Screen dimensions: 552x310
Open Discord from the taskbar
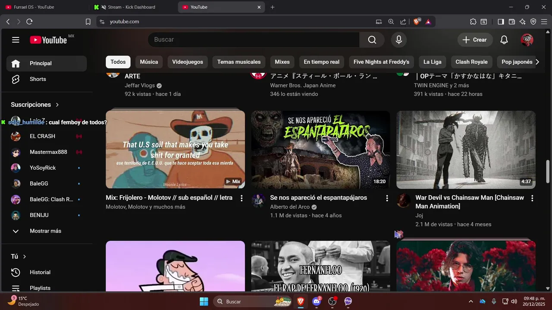tap(317, 301)
